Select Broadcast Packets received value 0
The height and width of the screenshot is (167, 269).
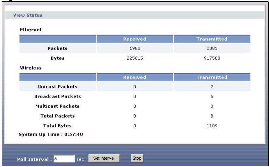click(x=135, y=96)
